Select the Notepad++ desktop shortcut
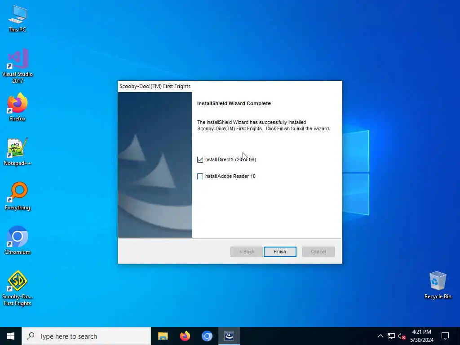Image resolution: width=460 pixels, height=345 pixels. 18,152
